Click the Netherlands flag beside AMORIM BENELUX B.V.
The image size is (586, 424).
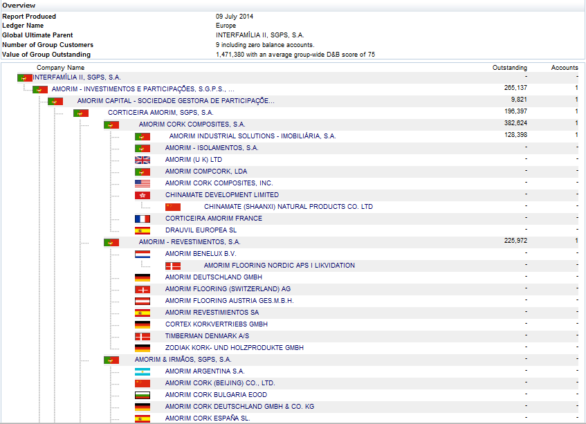[x=143, y=254]
